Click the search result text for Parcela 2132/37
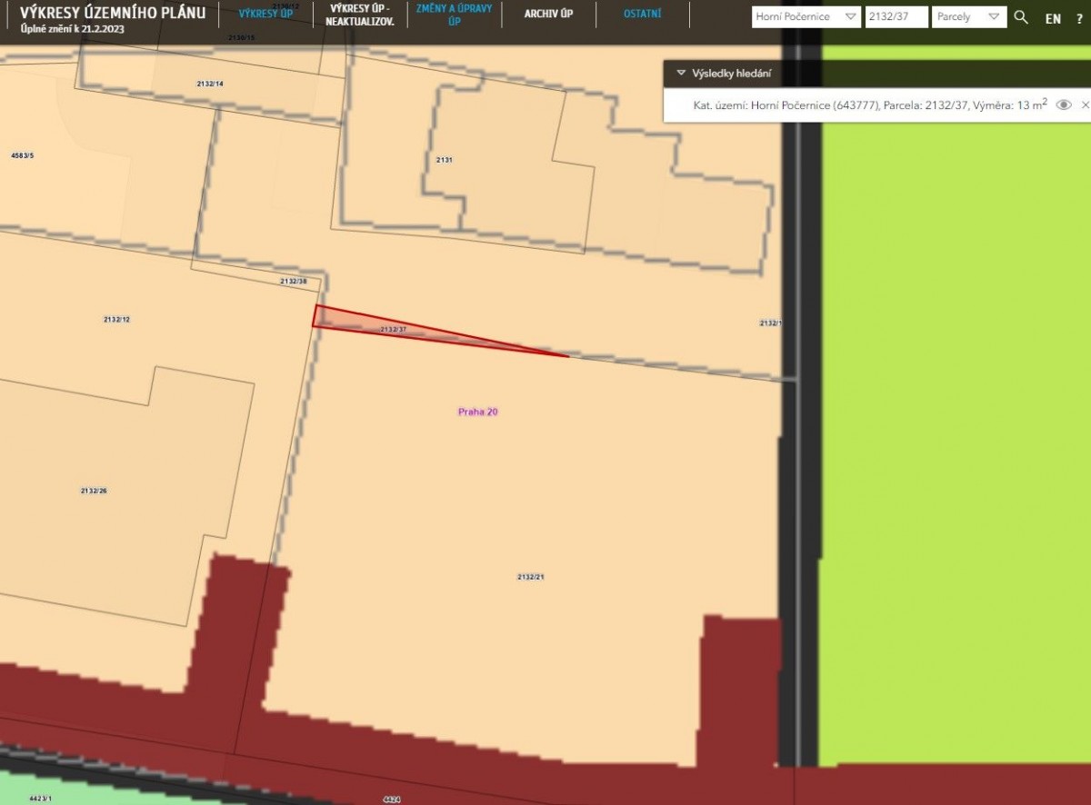This screenshot has height=805, width=1091. coord(870,105)
